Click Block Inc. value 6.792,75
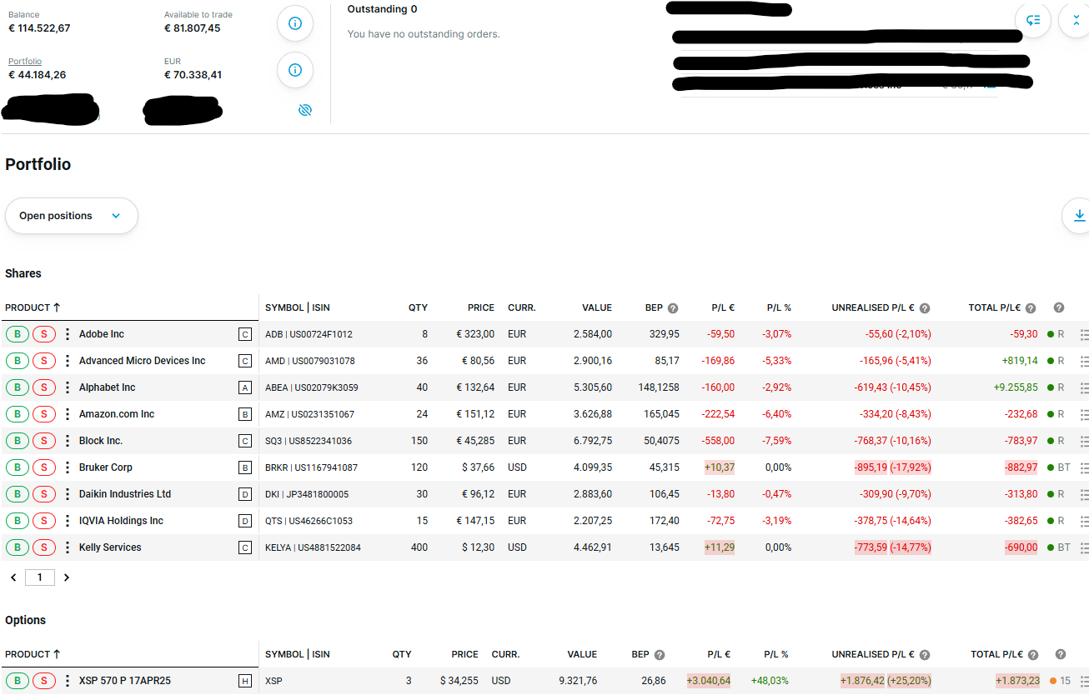This screenshot has width=1089, height=700. tap(593, 441)
